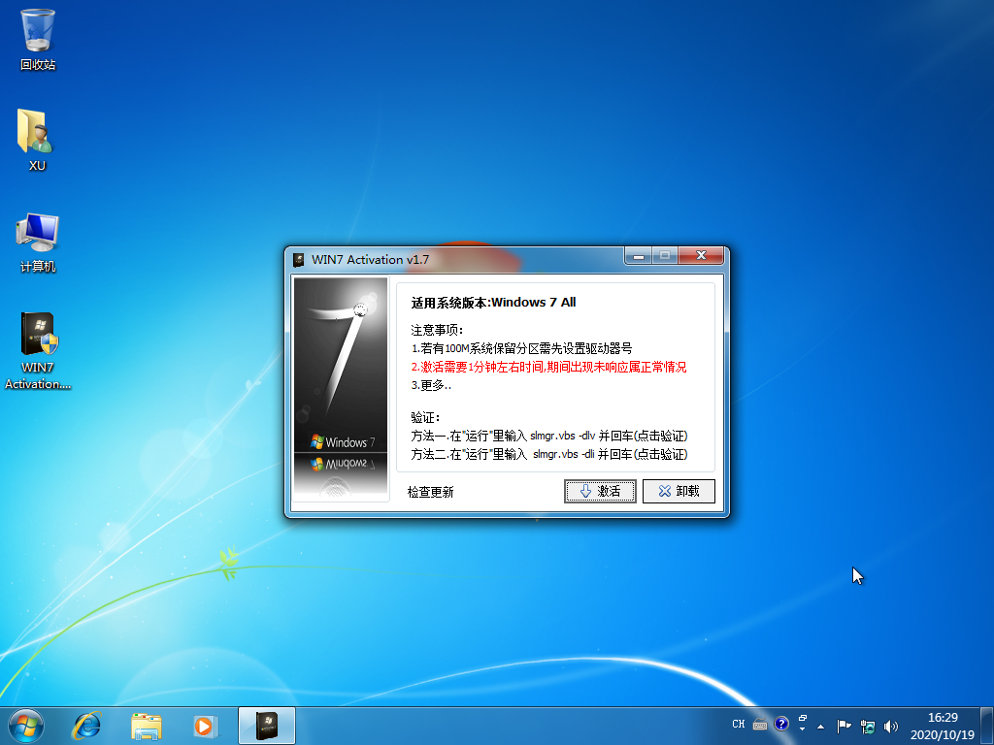Click the 卸载 (Uninstall) button
The width and height of the screenshot is (994, 745).
679,492
